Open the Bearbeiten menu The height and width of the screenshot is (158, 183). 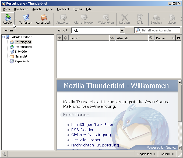[21, 9]
